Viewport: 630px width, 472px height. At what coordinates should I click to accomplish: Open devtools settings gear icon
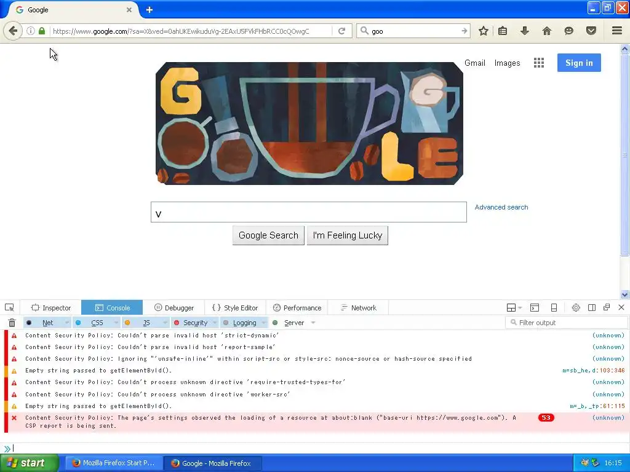pyautogui.click(x=576, y=308)
